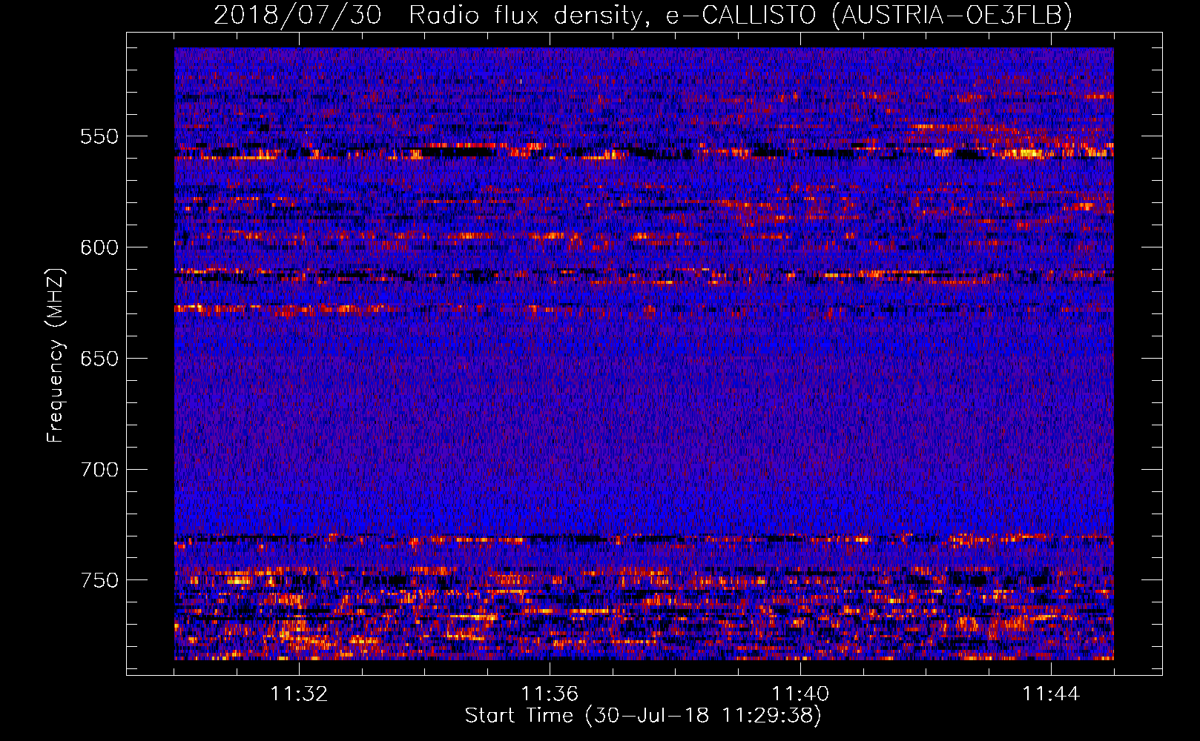Click the 550 frequency tick label
This screenshot has width=1200, height=741.
coord(99,136)
